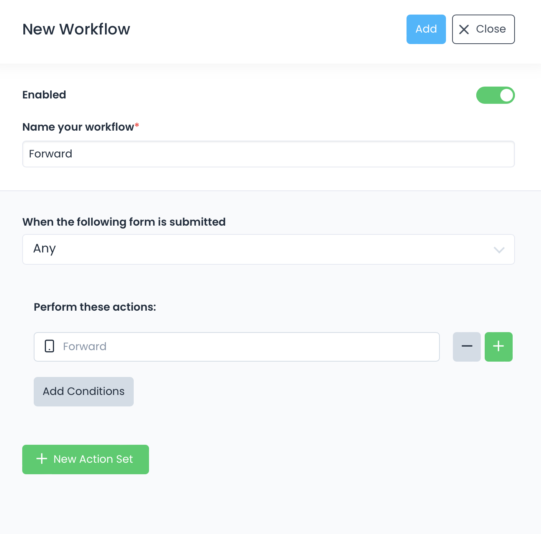Screen dimensions: 541x534
Task: Click the green plus icon to add an action
Action: pos(498,347)
